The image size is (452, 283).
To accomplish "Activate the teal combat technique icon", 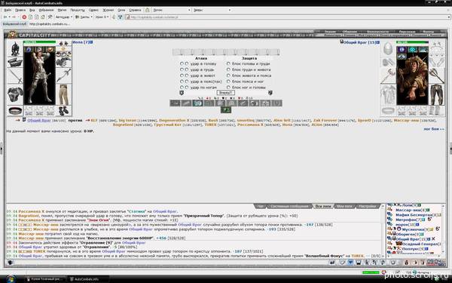I will [x=197, y=103].
